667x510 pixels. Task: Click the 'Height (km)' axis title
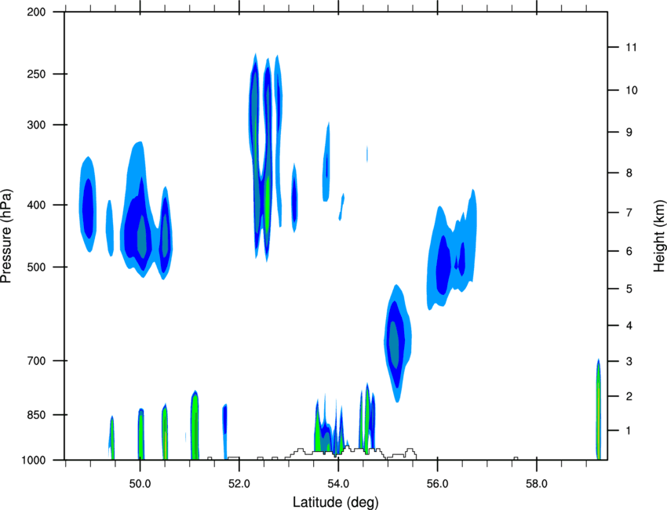[659, 235]
